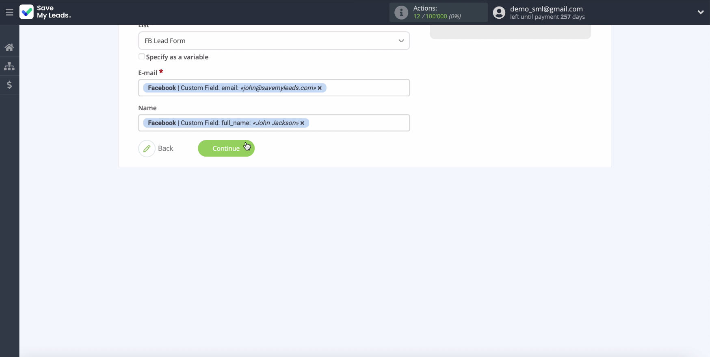The height and width of the screenshot is (357, 710).
Task: Remove the email custom field tag
Action: 320,88
